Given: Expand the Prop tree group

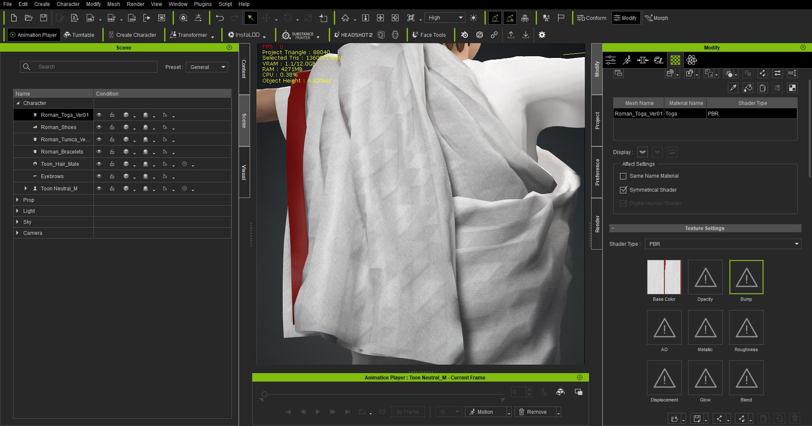Looking at the screenshot, I should [17, 200].
